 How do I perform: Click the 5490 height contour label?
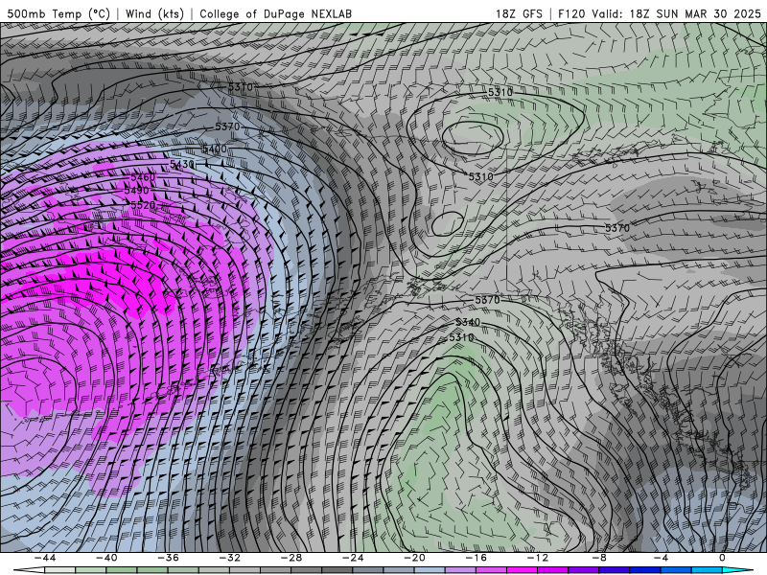(x=136, y=190)
